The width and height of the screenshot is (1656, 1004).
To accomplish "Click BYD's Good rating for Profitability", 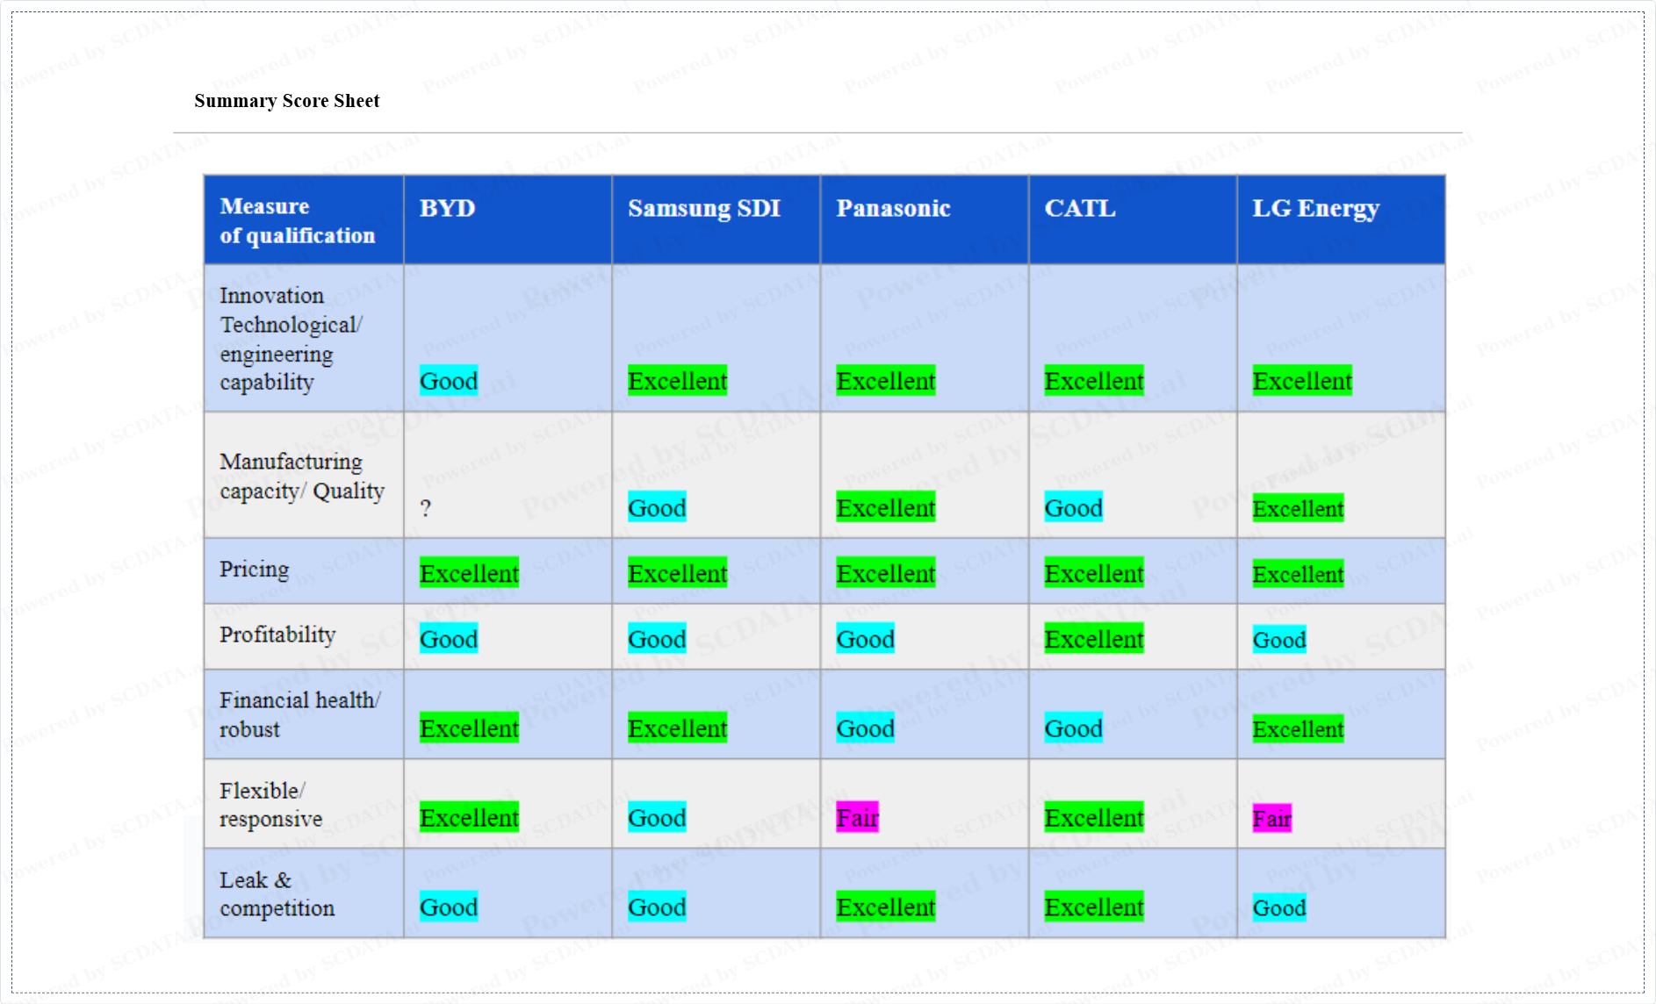I will click(x=449, y=639).
